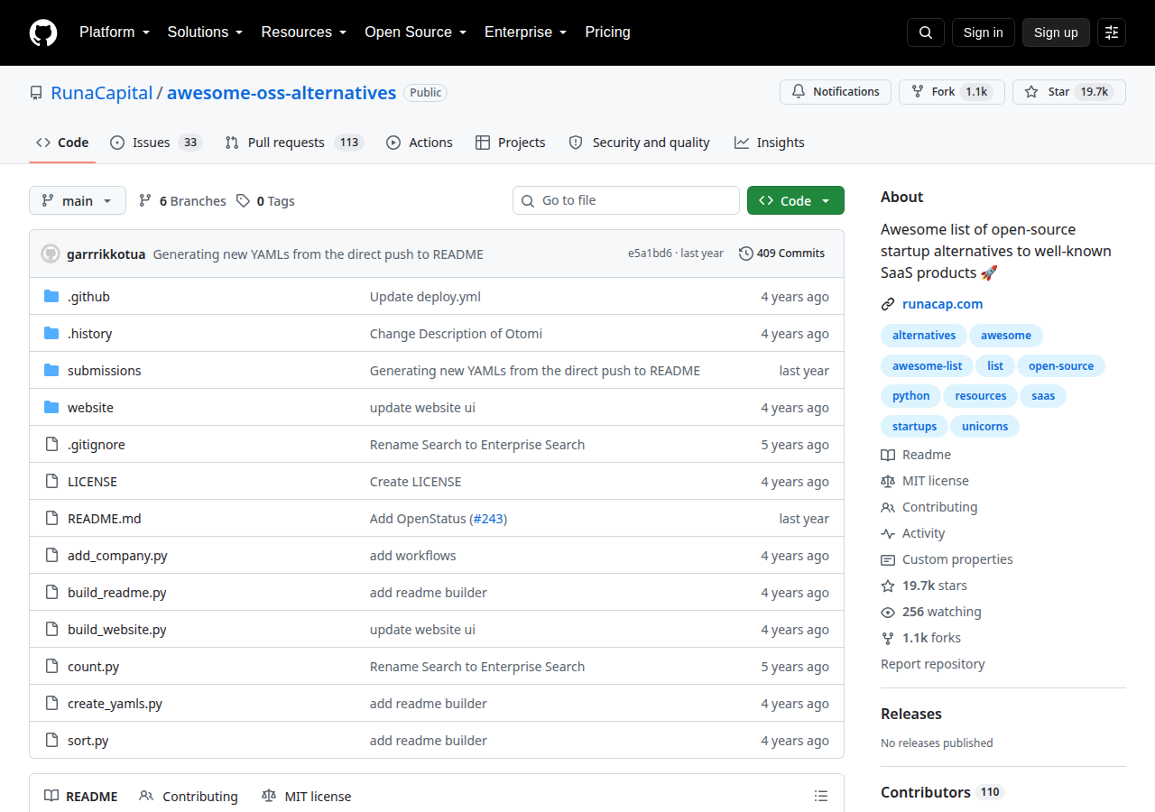1155x812 pixels.
Task: Switch to the Issues tab
Action: pos(156,143)
